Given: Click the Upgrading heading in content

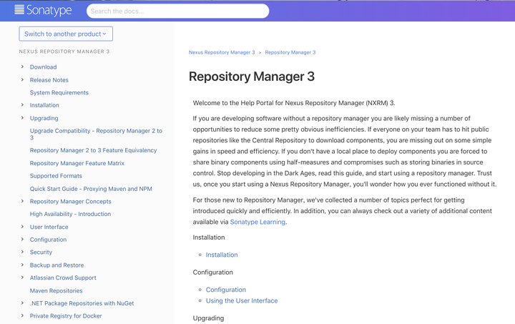Looking at the screenshot, I should click(x=209, y=318).
